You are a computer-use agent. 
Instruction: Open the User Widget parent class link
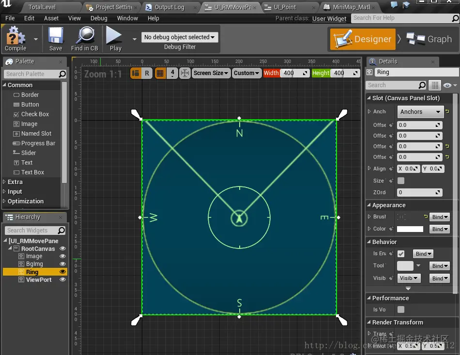329,18
